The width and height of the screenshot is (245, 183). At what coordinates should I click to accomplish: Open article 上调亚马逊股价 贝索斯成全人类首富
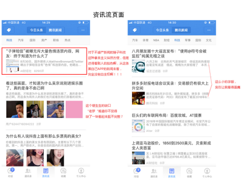tap(171, 145)
